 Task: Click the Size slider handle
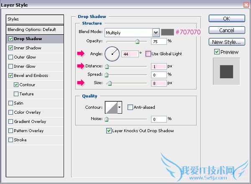click(110, 83)
